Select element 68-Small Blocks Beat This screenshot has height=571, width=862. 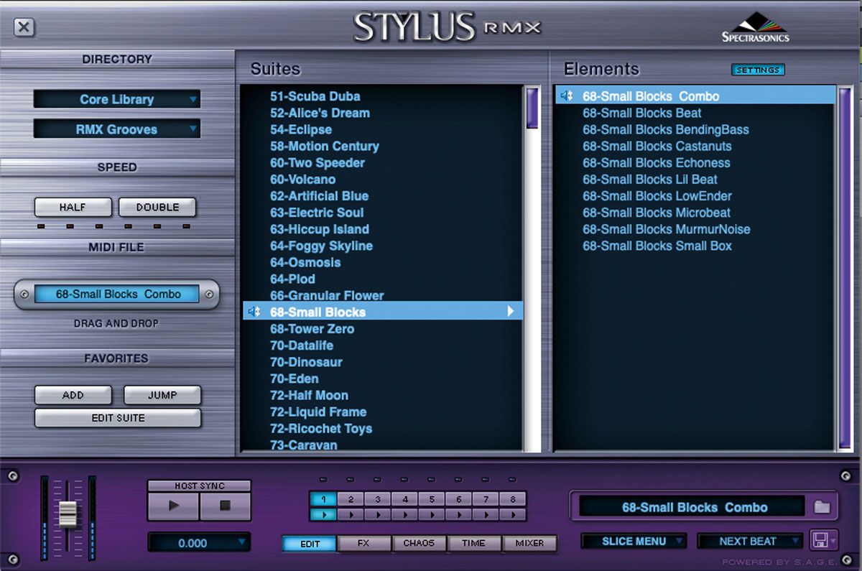tap(642, 113)
